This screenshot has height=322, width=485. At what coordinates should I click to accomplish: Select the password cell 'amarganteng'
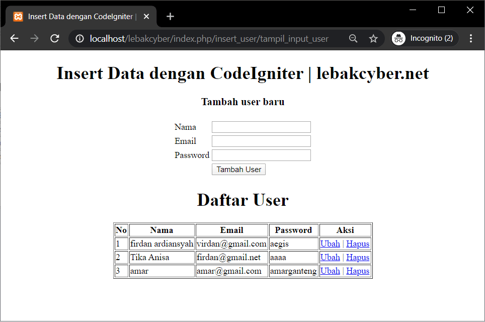(293, 271)
